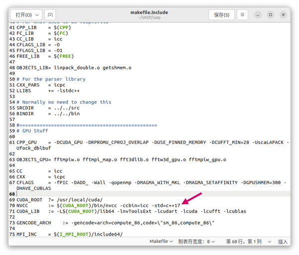Toggle the 插入 insert mode indicator

[283, 242]
